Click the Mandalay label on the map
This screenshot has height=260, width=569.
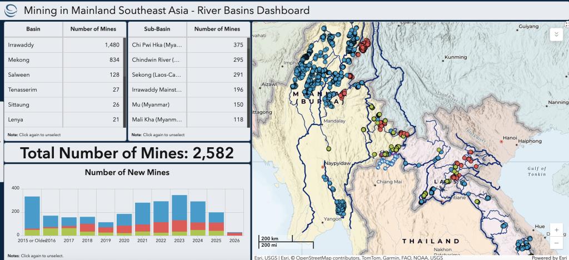335,121
